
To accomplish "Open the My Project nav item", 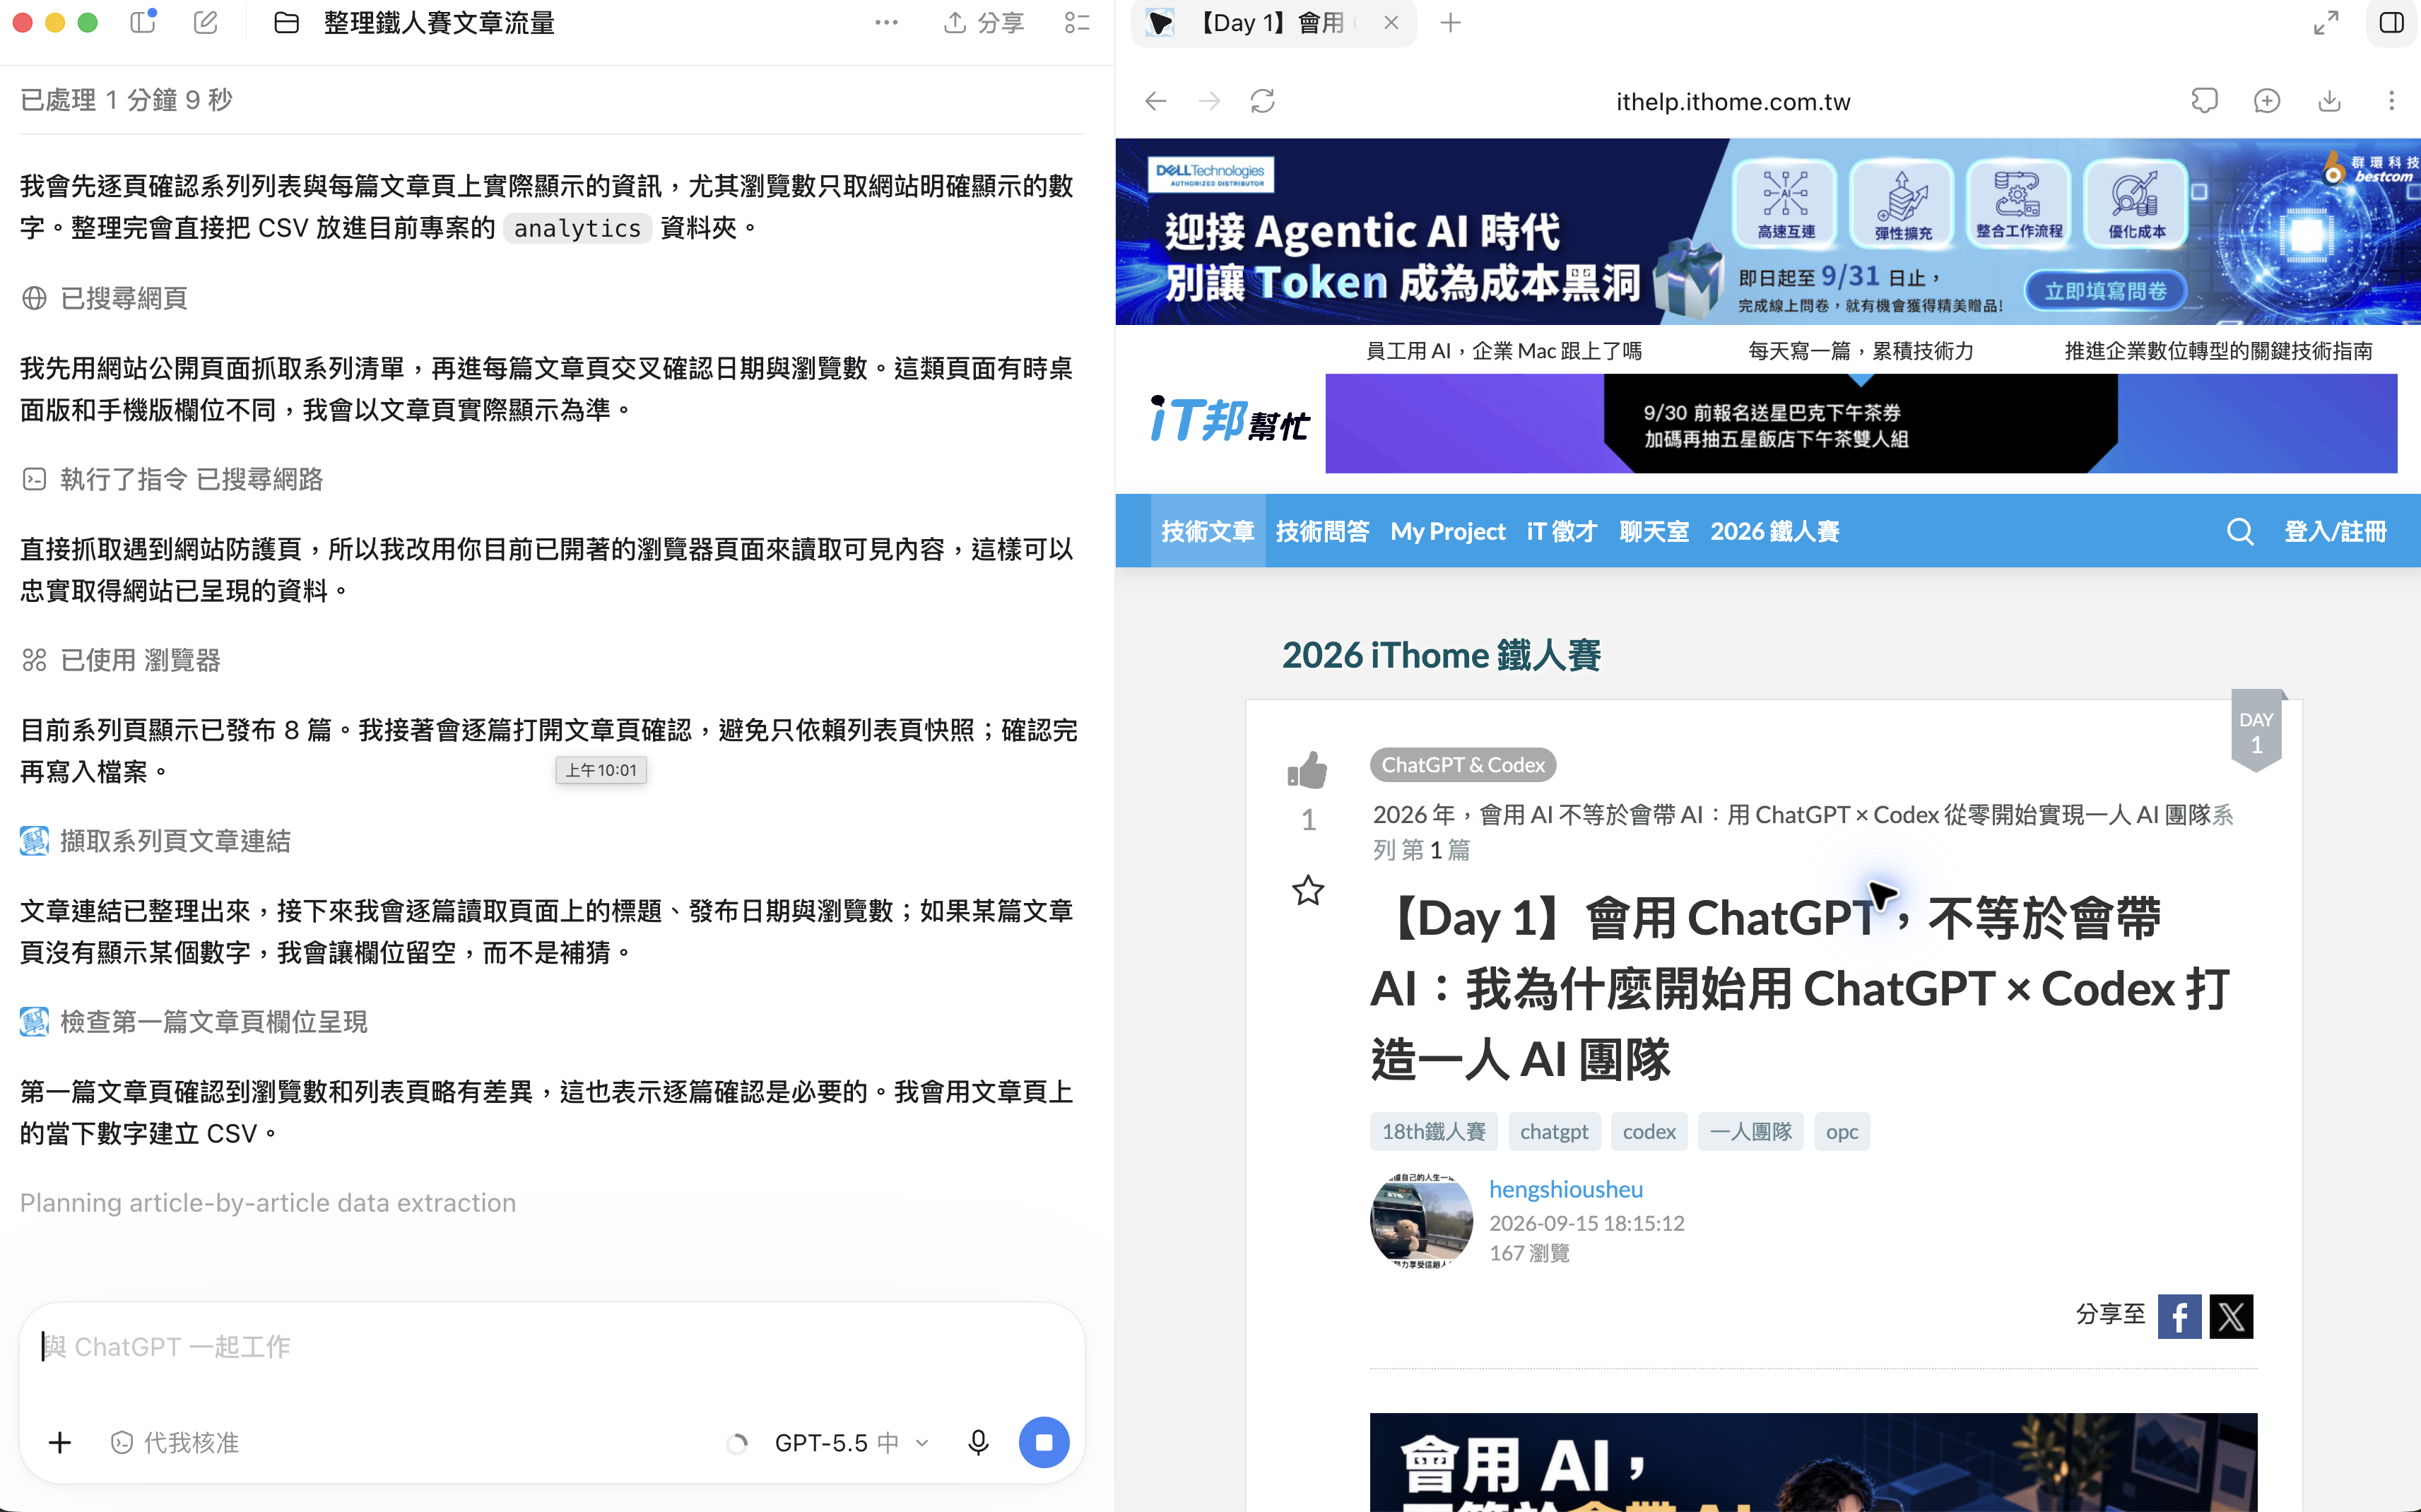I will tap(1447, 531).
